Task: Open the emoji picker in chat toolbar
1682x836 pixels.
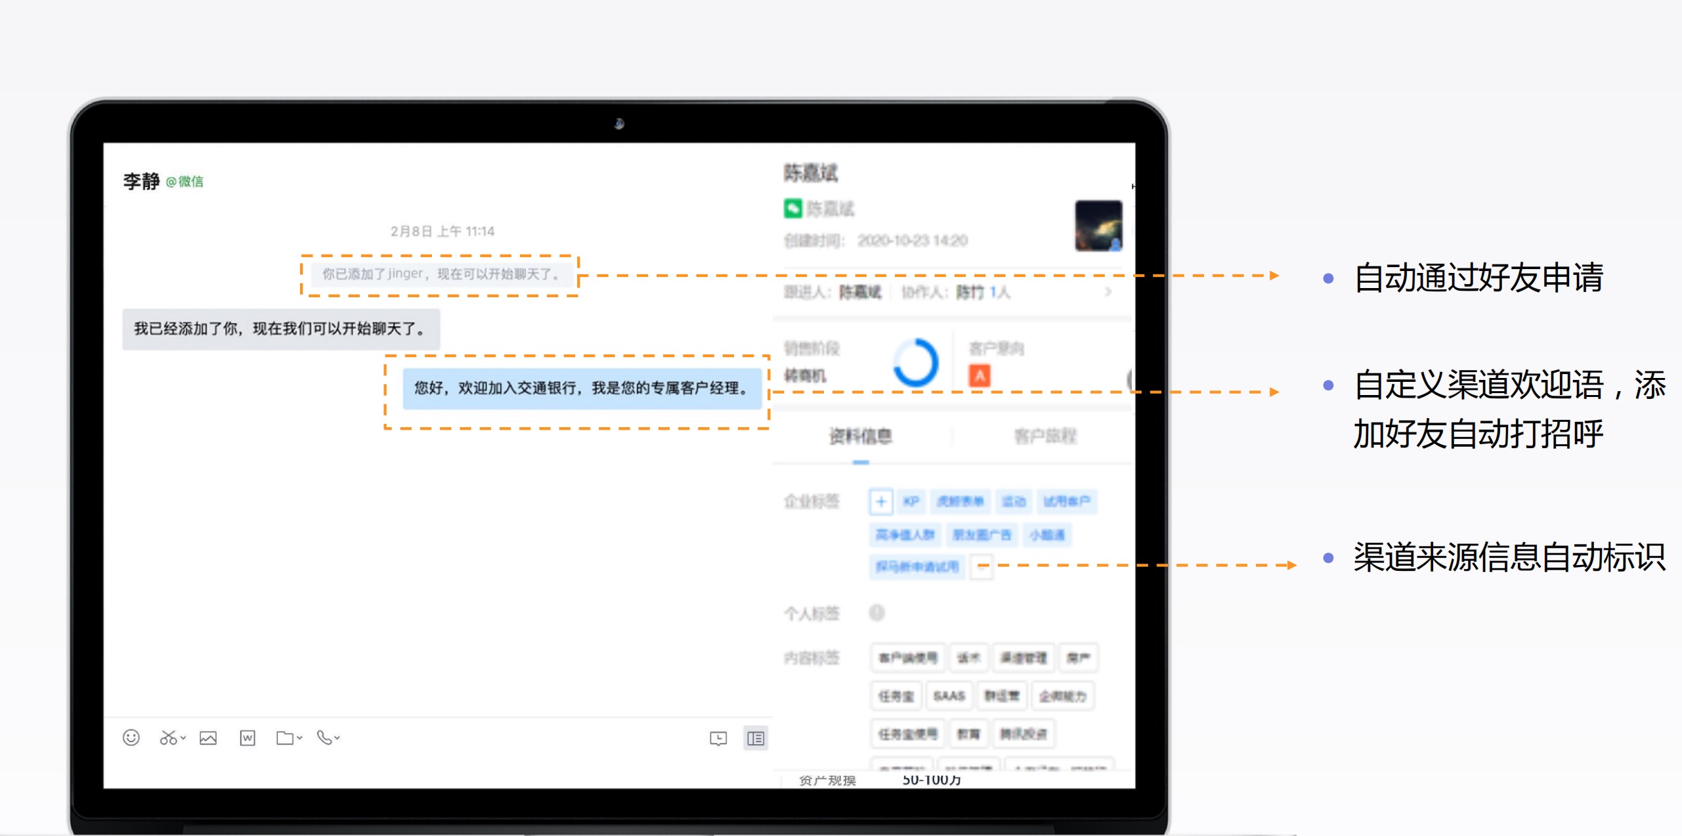Action: point(131,738)
